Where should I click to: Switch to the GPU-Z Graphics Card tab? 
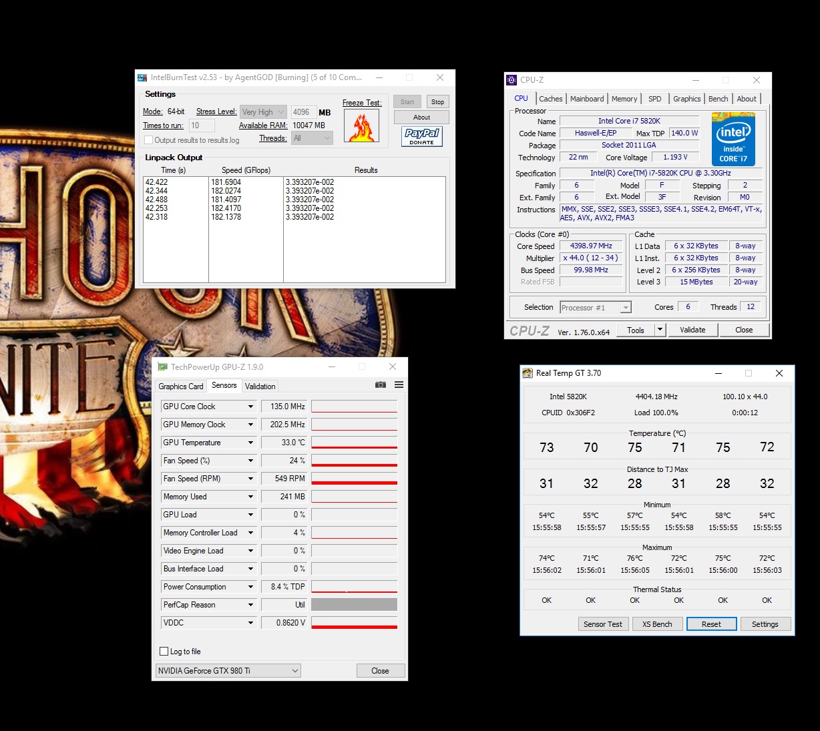pyautogui.click(x=181, y=387)
